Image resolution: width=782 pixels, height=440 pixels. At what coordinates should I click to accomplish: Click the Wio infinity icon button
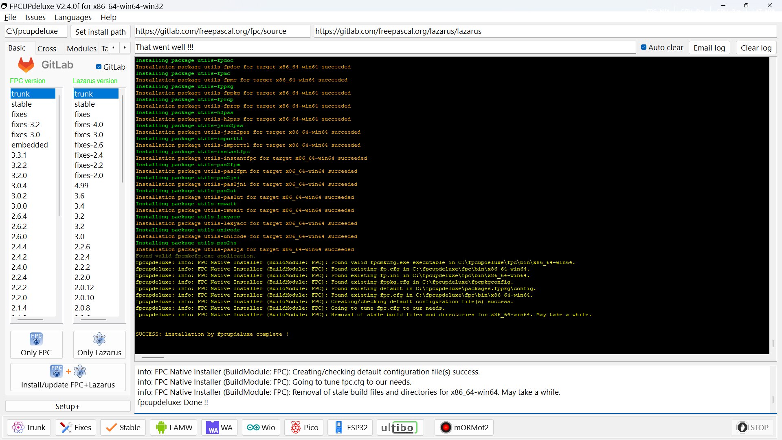pos(261,427)
